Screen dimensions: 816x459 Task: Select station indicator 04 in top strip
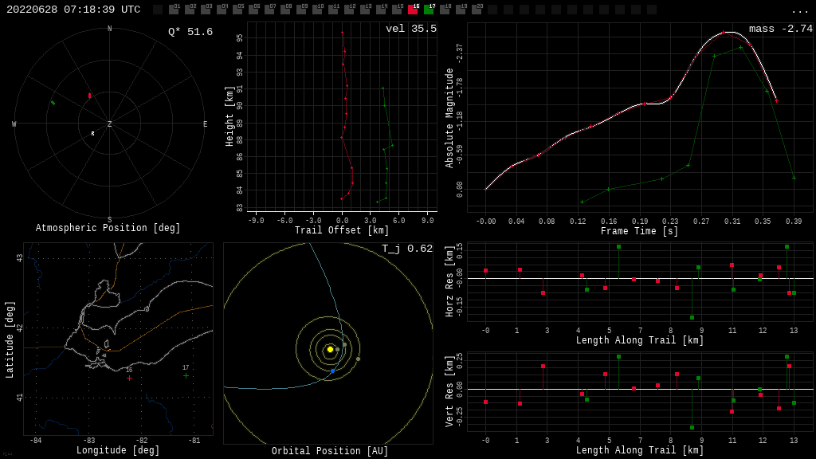pyautogui.click(x=222, y=9)
